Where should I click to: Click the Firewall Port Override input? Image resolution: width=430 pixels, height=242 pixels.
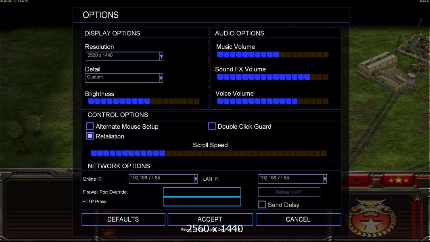[202, 192]
